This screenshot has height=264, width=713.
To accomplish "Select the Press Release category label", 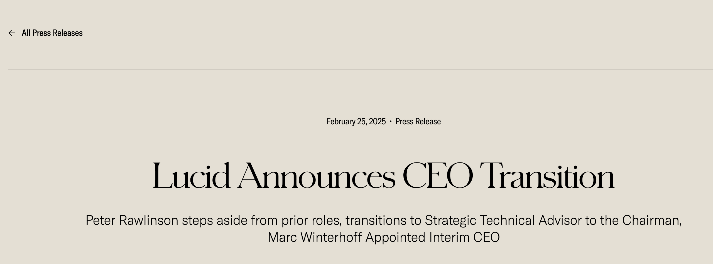I will click(x=418, y=122).
